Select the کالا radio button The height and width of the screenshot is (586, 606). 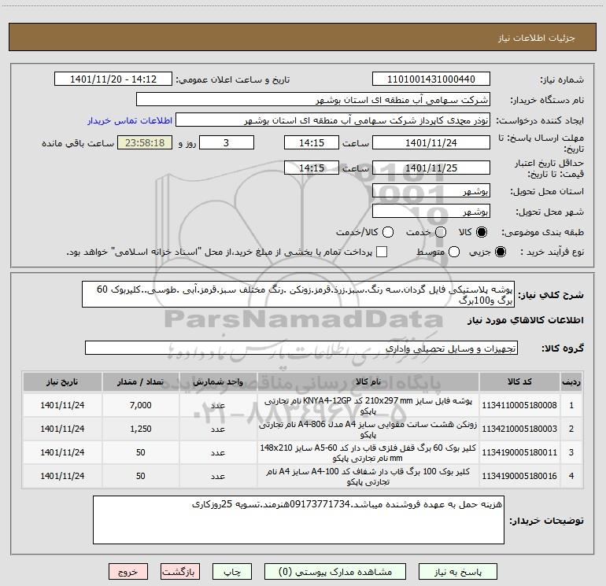pos(482,232)
